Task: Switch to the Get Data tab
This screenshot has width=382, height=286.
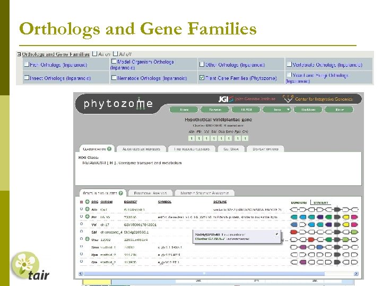Action: pyautogui.click(x=231, y=149)
